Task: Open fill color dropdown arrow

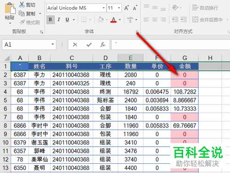Action: coord(107,20)
